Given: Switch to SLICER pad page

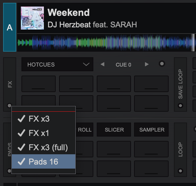Looking at the screenshot, I should [x=114, y=130].
